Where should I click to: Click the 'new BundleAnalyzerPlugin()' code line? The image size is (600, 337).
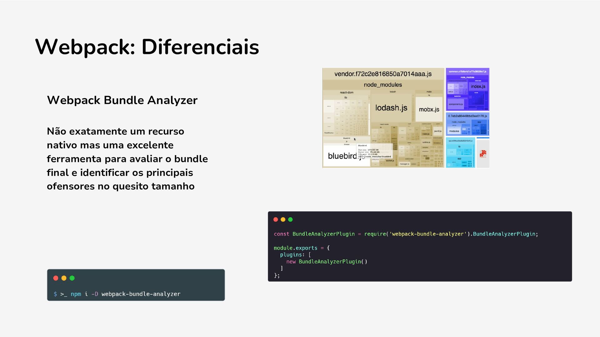coord(327,262)
